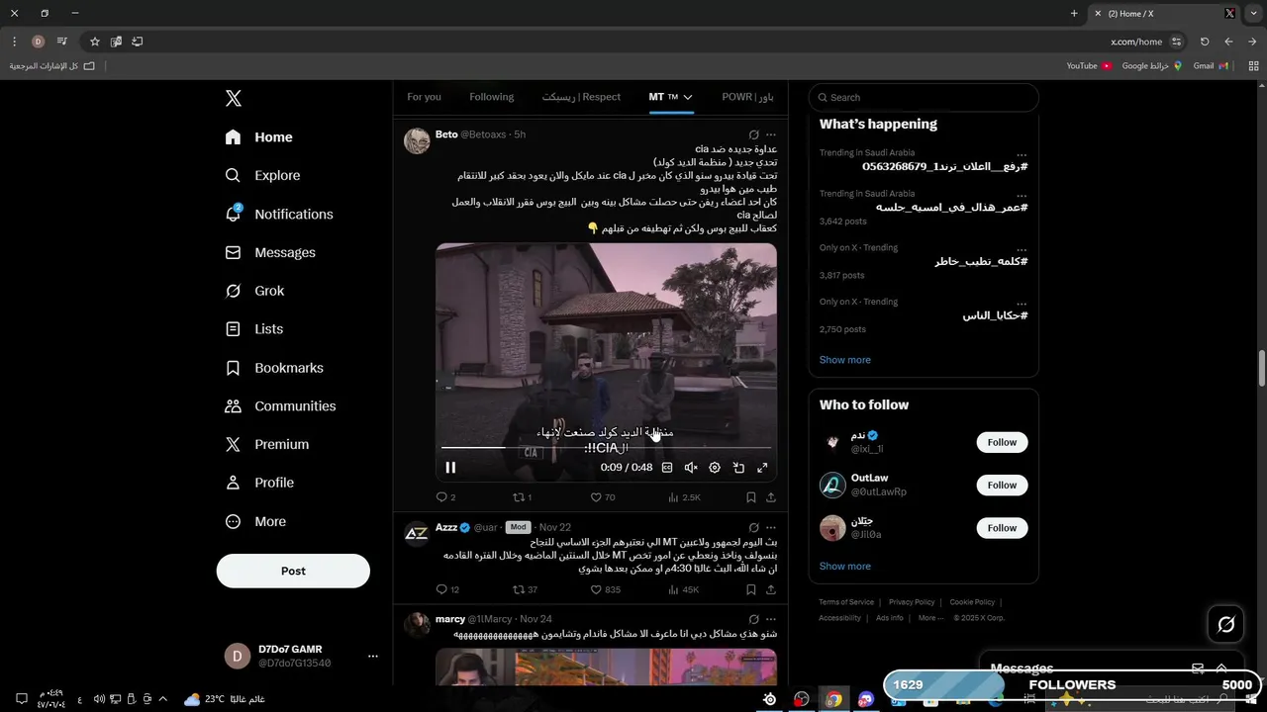
Task: Show more trending topics
Action: [x=844, y=360]
